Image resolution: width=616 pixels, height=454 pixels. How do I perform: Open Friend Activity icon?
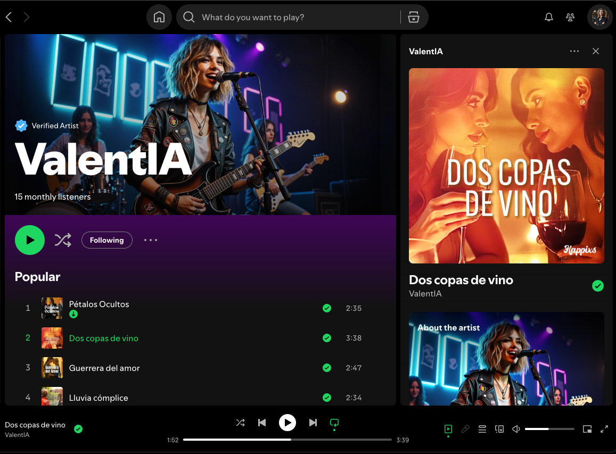[570, 17]
